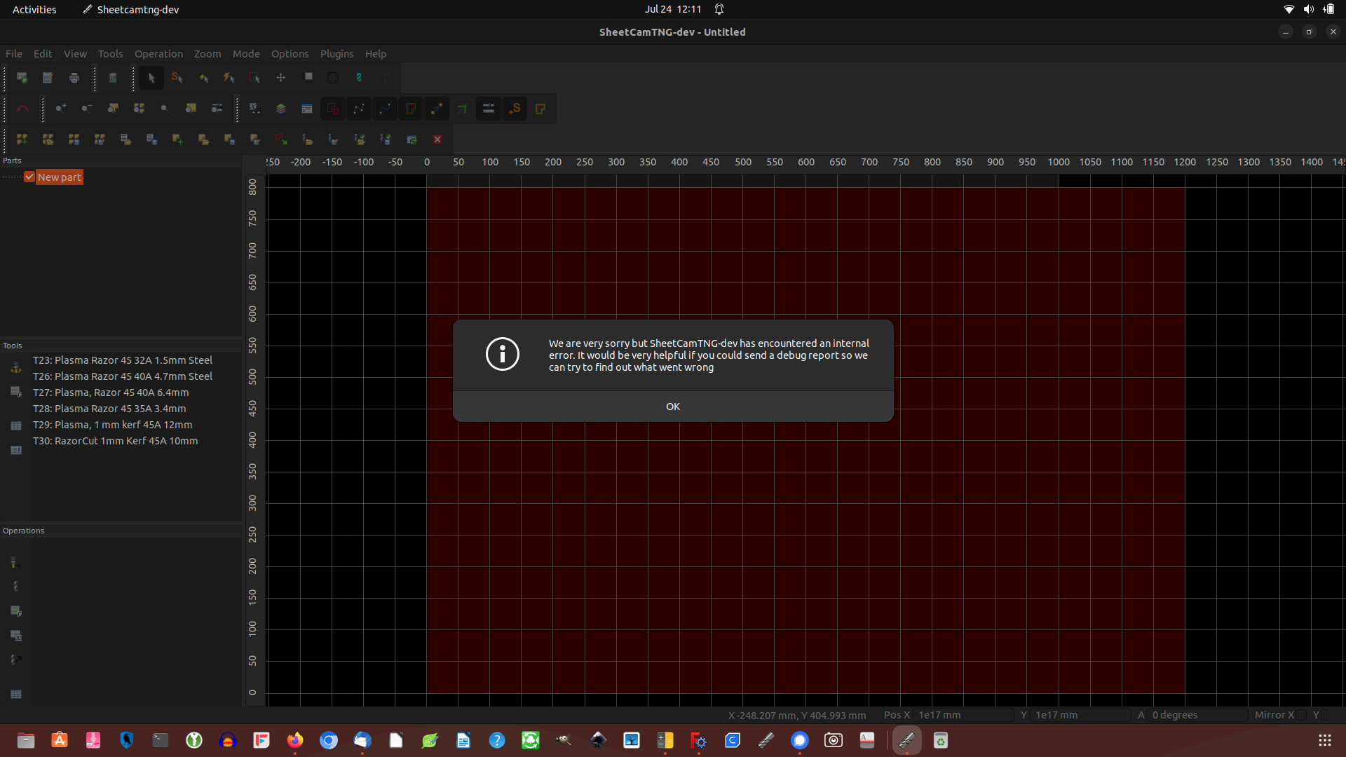Select tool T23: Plasma Razor 45 32A 1.5mm Steel
Screen dimensions: 1346x757
123,360
